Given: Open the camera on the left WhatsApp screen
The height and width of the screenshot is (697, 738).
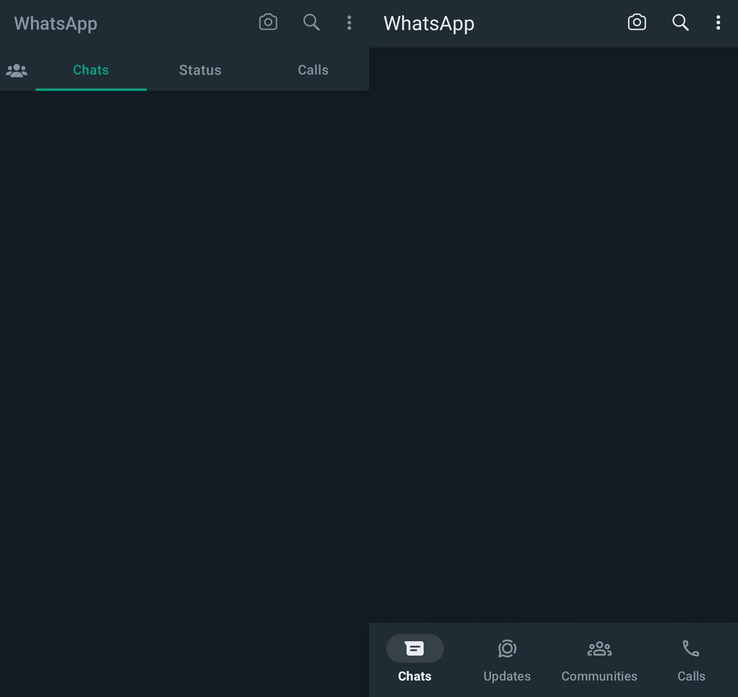Looking at the screenshot, I should pos(268,22).
